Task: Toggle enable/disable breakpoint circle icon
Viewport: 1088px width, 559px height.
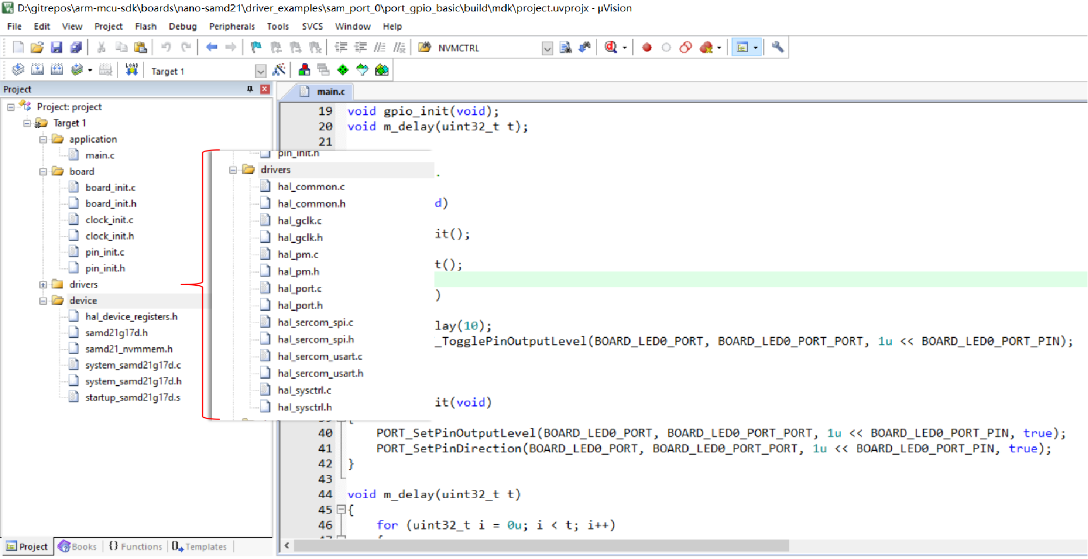Action: (666, 48)
